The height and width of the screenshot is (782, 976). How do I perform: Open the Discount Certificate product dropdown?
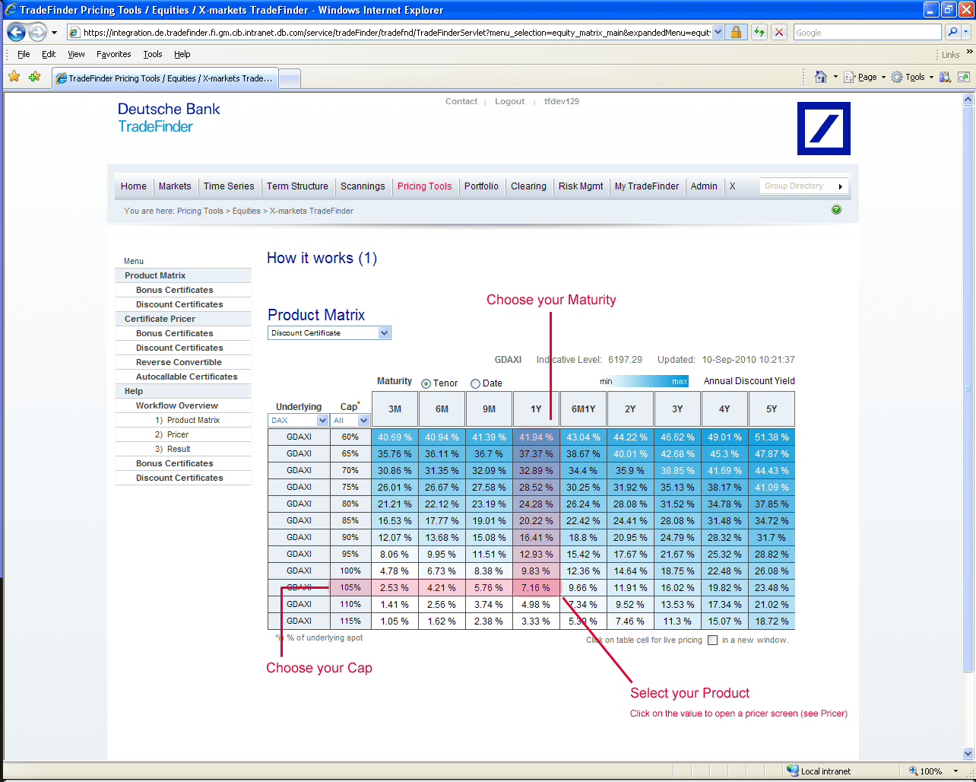pyautogui.click(x=384, y=333)
